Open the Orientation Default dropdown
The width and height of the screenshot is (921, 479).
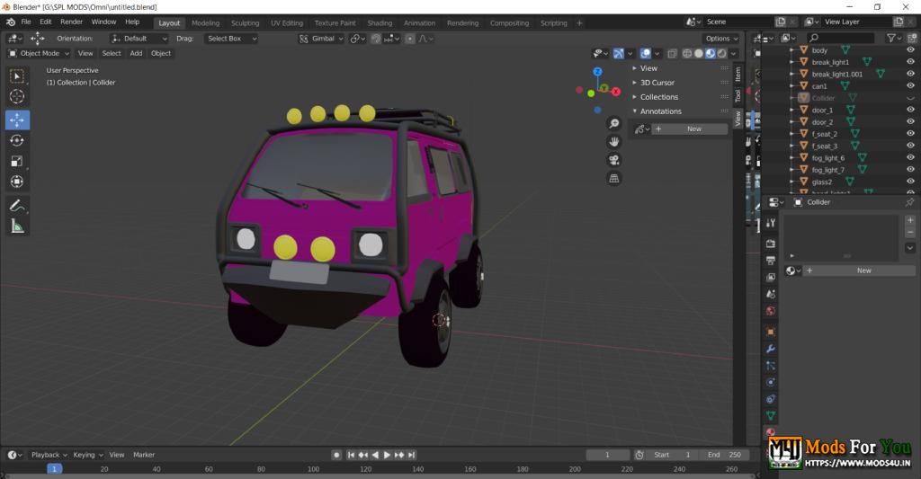pyautogui.click(x=139, y=39)
